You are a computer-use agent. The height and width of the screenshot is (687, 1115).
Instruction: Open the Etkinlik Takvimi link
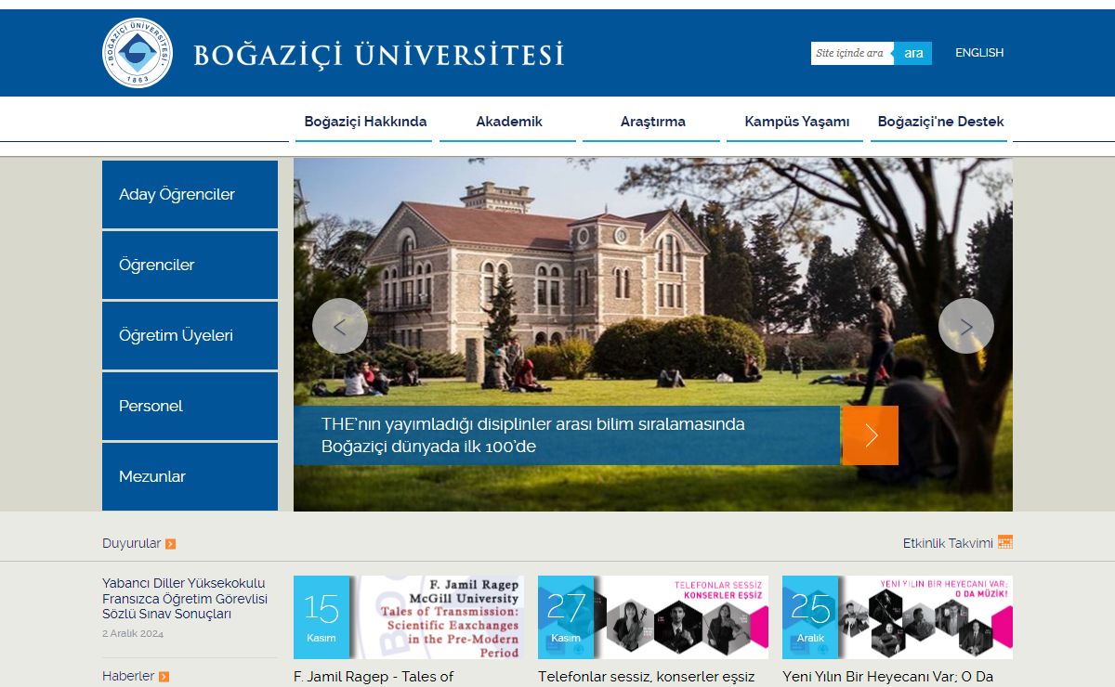point(948,543)
